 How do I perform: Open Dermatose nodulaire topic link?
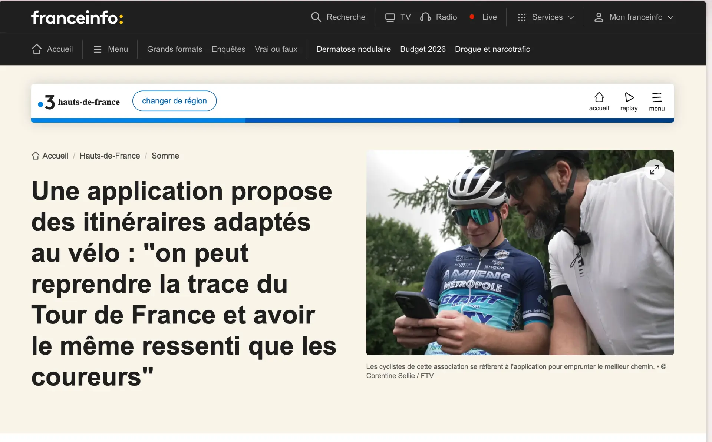pos(353,49)
